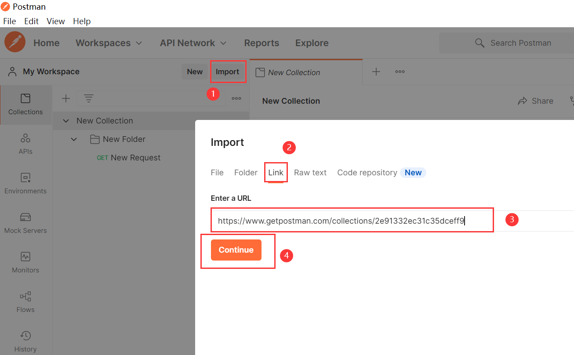The height and width of the screenshot is (355, 574).
Task: Open the Edit menu
Action: (32, 21)
